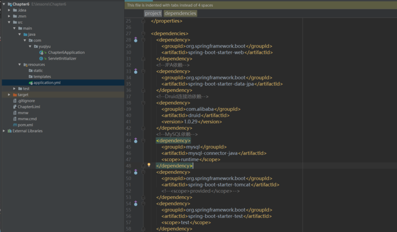The image size is (397, 232).
Task: Collapse the src folder
Action: pos(10,22)
